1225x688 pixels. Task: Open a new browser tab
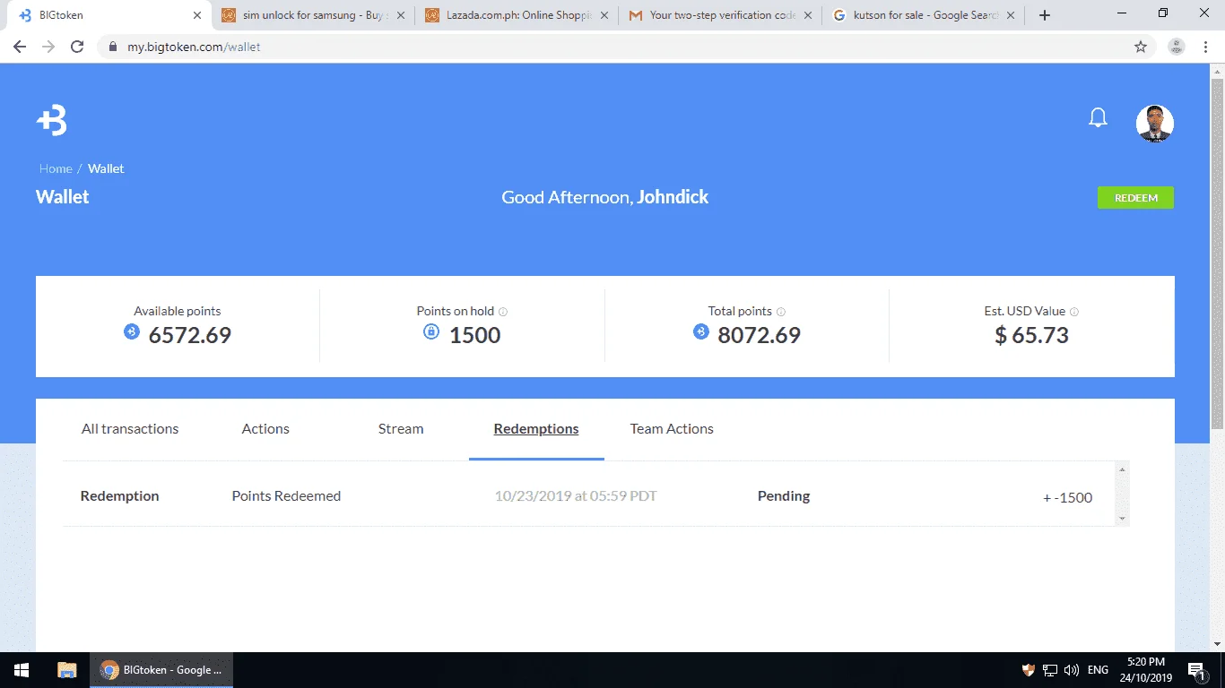[1044, 15]
